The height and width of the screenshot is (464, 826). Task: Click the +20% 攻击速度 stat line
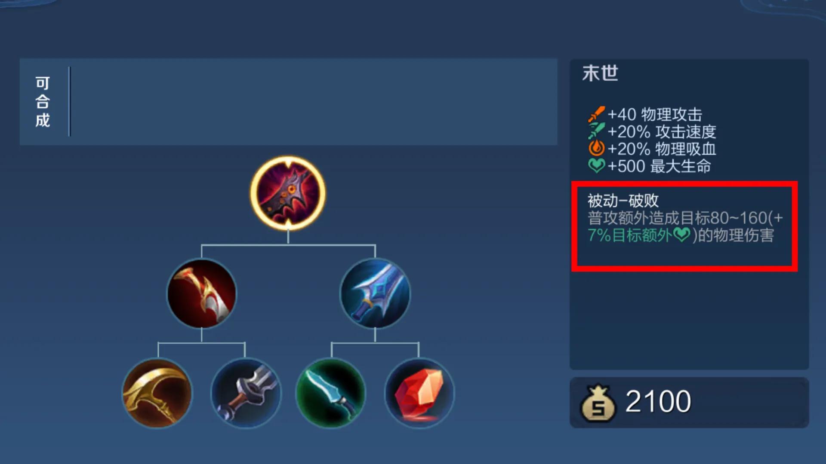(652, 131)
